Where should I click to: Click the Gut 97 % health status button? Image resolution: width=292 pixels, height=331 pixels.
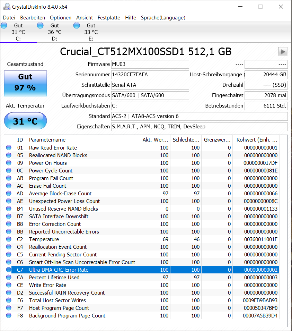pos(25,83)
